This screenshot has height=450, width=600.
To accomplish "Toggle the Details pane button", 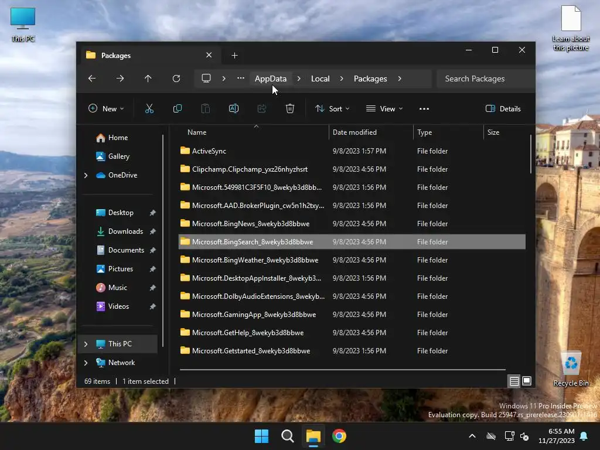I will click(503, 108).
